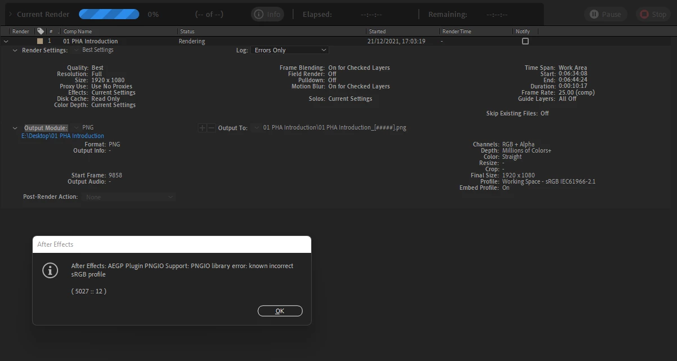The image size is (677, 361).
Task: Click the Render column header
Action: click(x=21, y=32)
